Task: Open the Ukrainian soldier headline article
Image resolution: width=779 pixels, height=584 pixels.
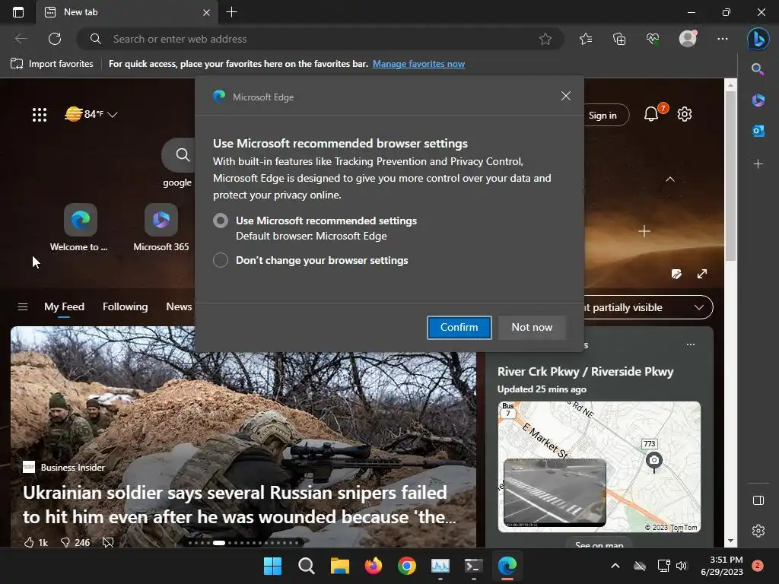Action: 240,505
